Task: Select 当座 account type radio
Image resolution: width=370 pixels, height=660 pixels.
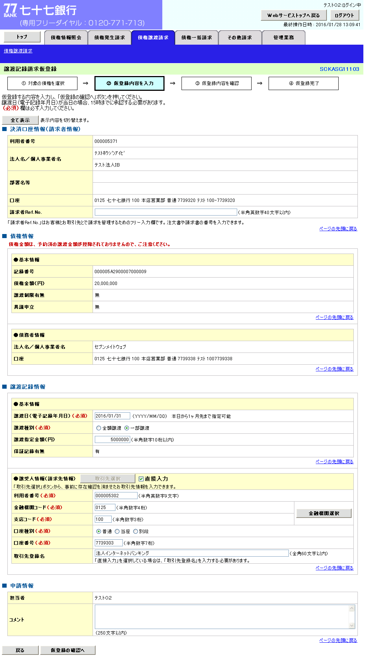Action: click(117, 532)
